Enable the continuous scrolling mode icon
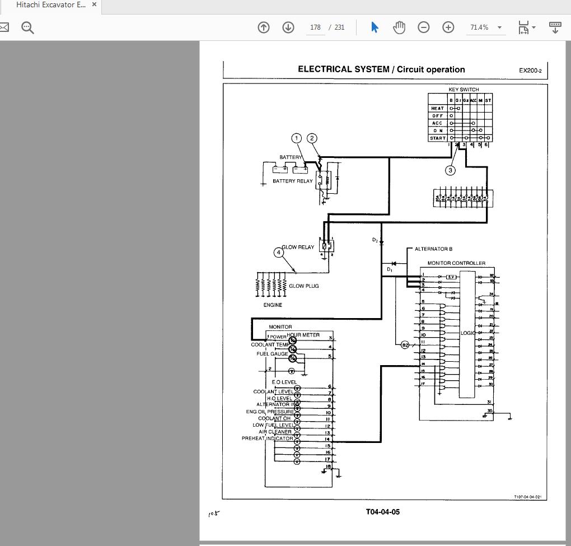 [x=555, y=27]
